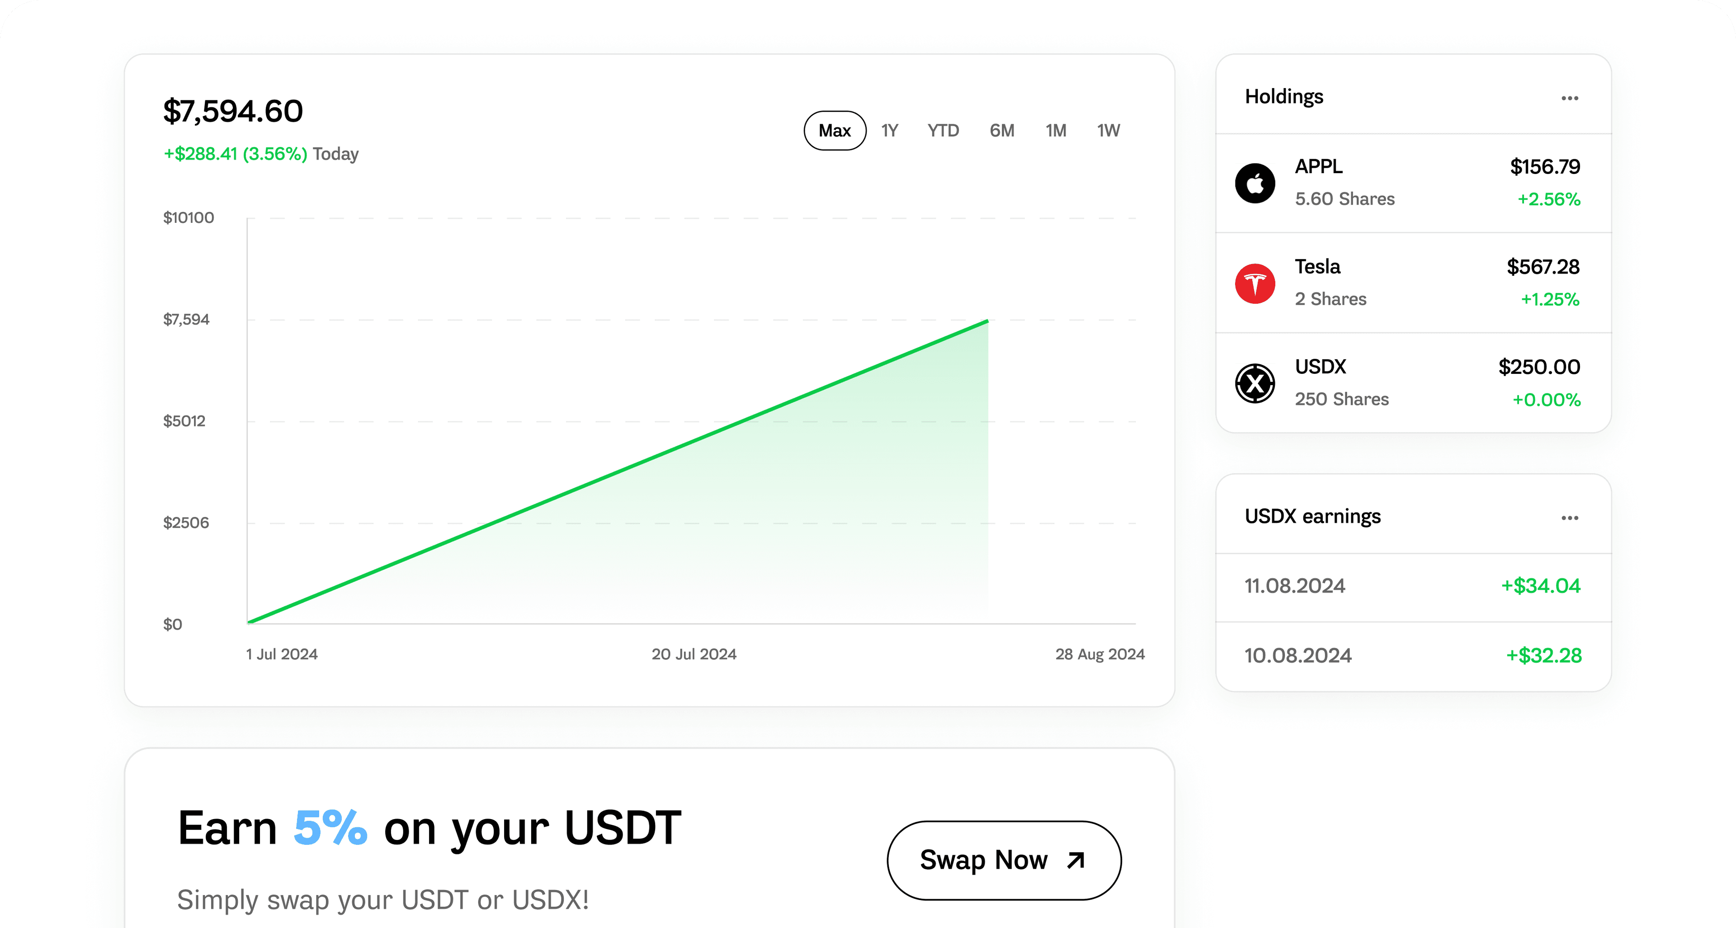Show the 1M chart range
The height and width of the screenshot is (928, 1736).
(x=1056, y=131)
